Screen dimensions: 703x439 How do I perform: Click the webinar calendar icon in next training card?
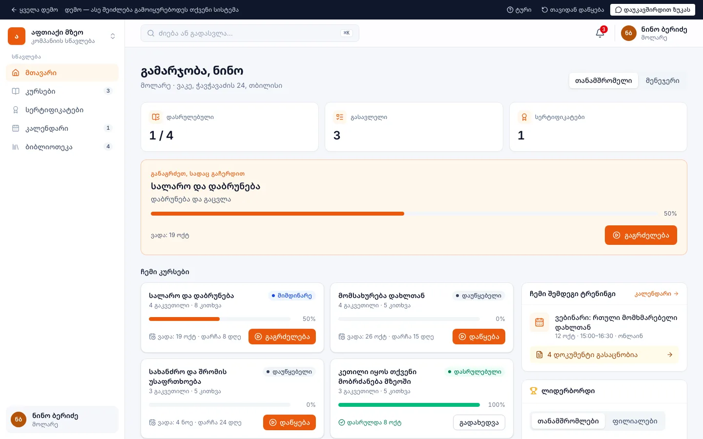coord(539,322)
